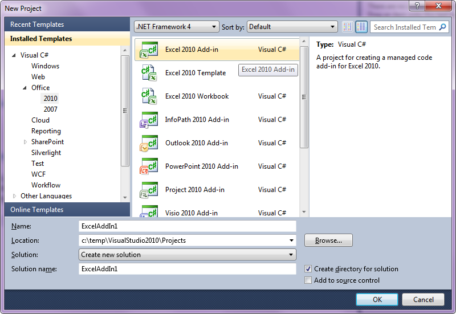Select the 2007 Office category
456x314 pixels.
50,109
